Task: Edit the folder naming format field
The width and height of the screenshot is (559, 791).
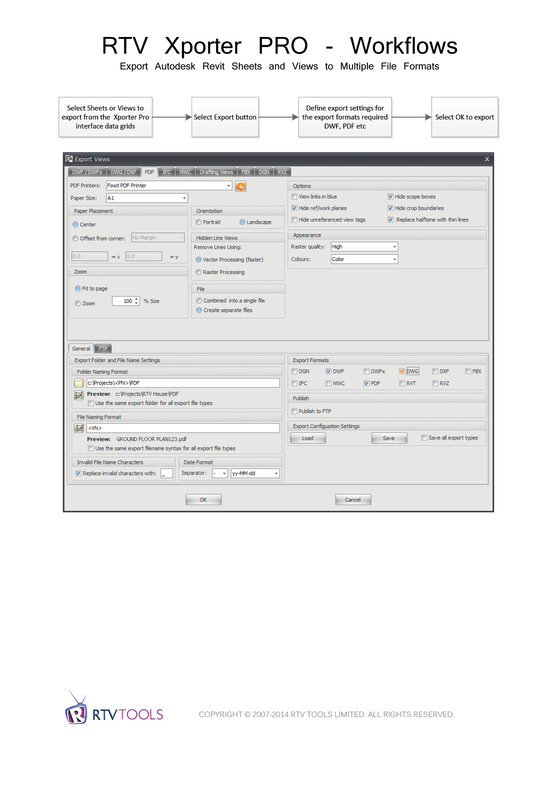Action: click(183, 383)
